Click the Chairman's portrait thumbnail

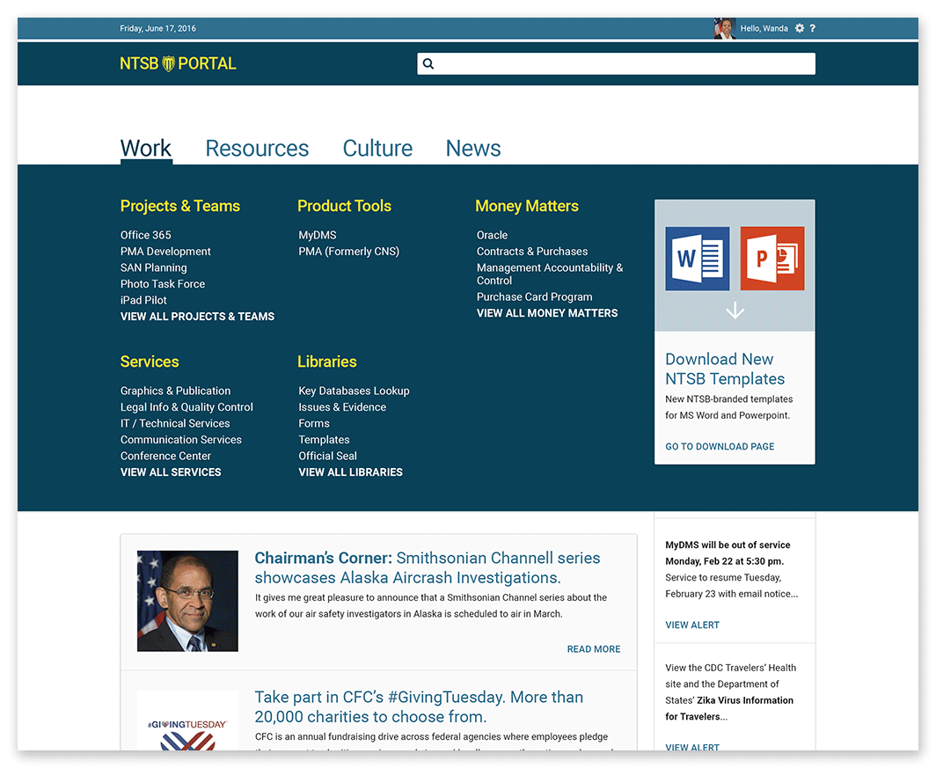coord(187,601)
